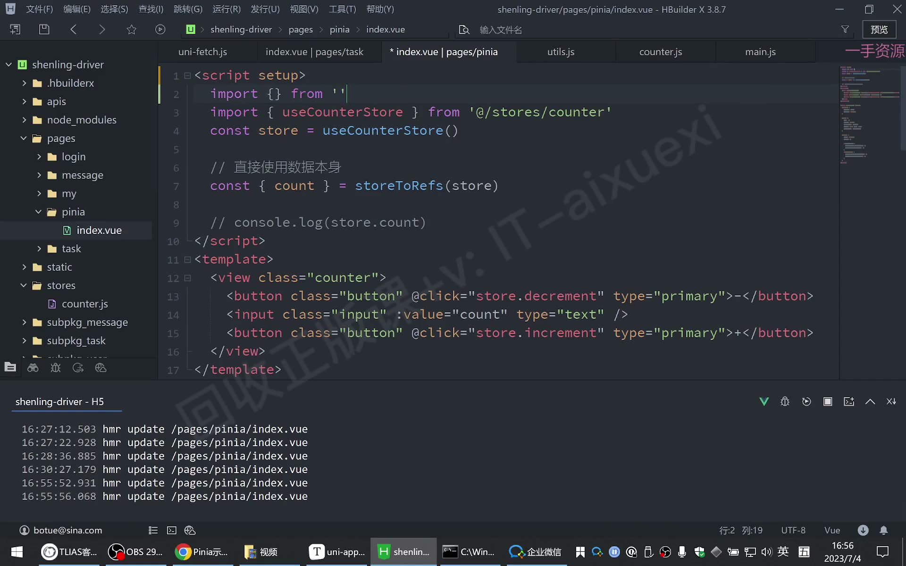Click the UTF-8 encoding status item
The height and width of the screenshot is (566, 906).
[x=793, y=530]
